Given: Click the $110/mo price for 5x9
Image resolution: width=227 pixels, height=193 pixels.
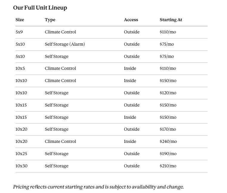Looking at the screenshot, I should coord(168,32).
